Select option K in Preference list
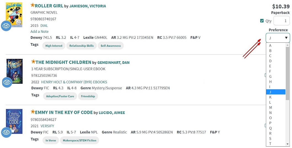The width and height of the screenshot is (292, 148). click(x=276, y=97)
